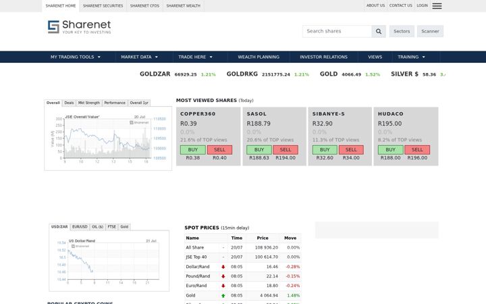This screenshot has width=486, height=304.
Task: Click Sell on SIBANYE-S card
Action: (351, 150)
